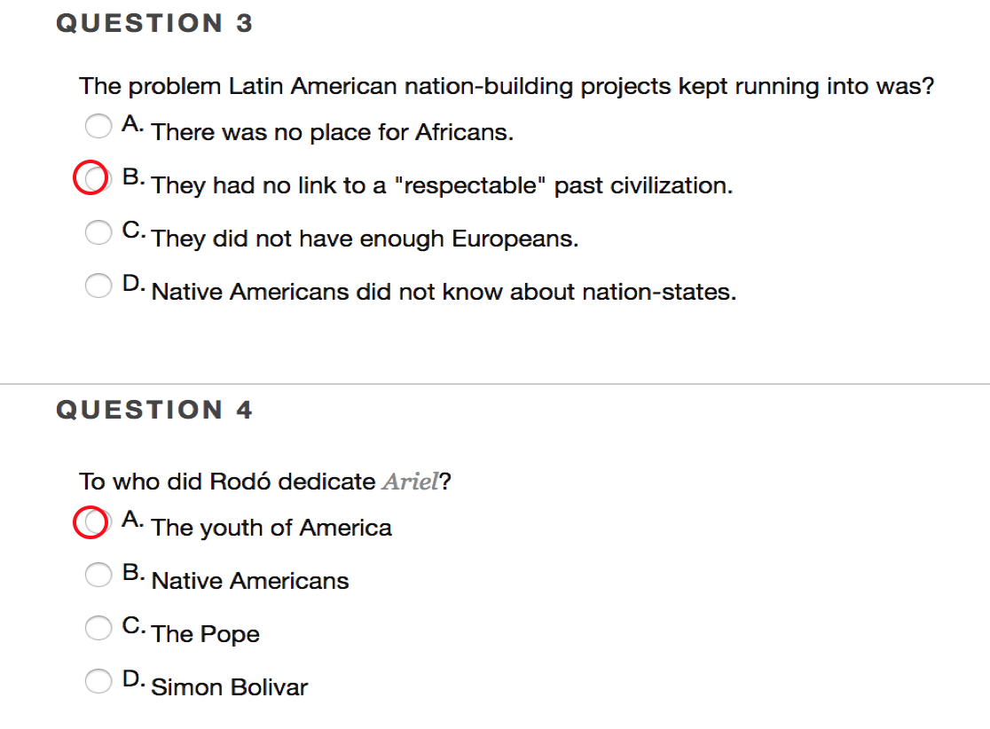Click the answer text about "respectable" past civilization
The width and height of the screenshot is (990, 729).
click(x=442, y=186)
